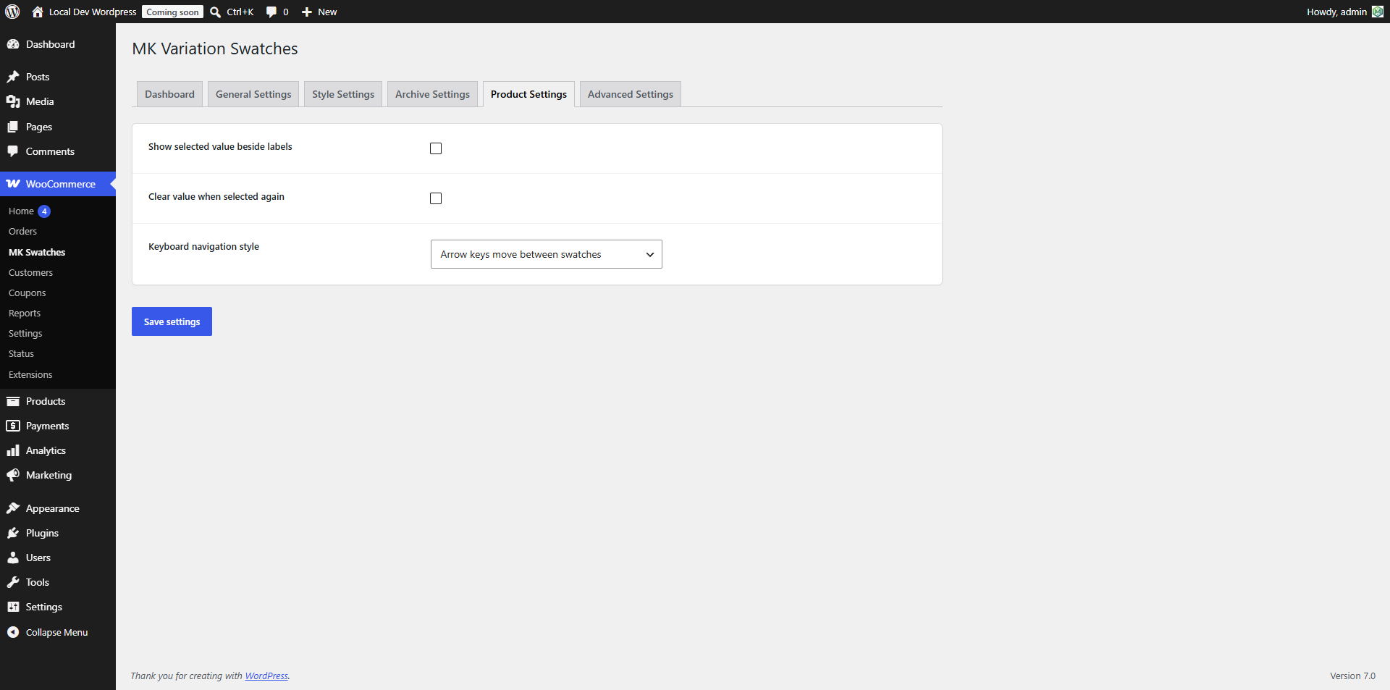Click the Appearance paintbrush icon
The width and height of the screenshot is (1390, 690).
click(13, 508)
